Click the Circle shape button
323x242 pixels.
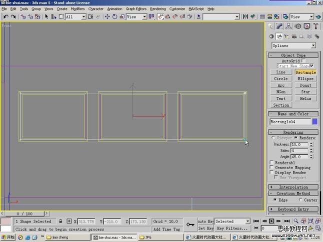(x=281, y=78)
